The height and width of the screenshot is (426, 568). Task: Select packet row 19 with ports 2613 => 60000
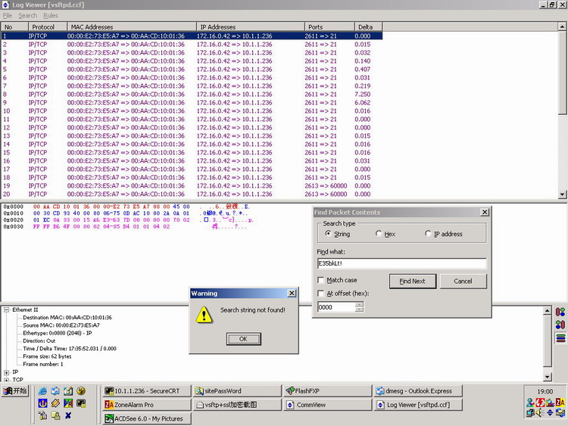[192, 185]
